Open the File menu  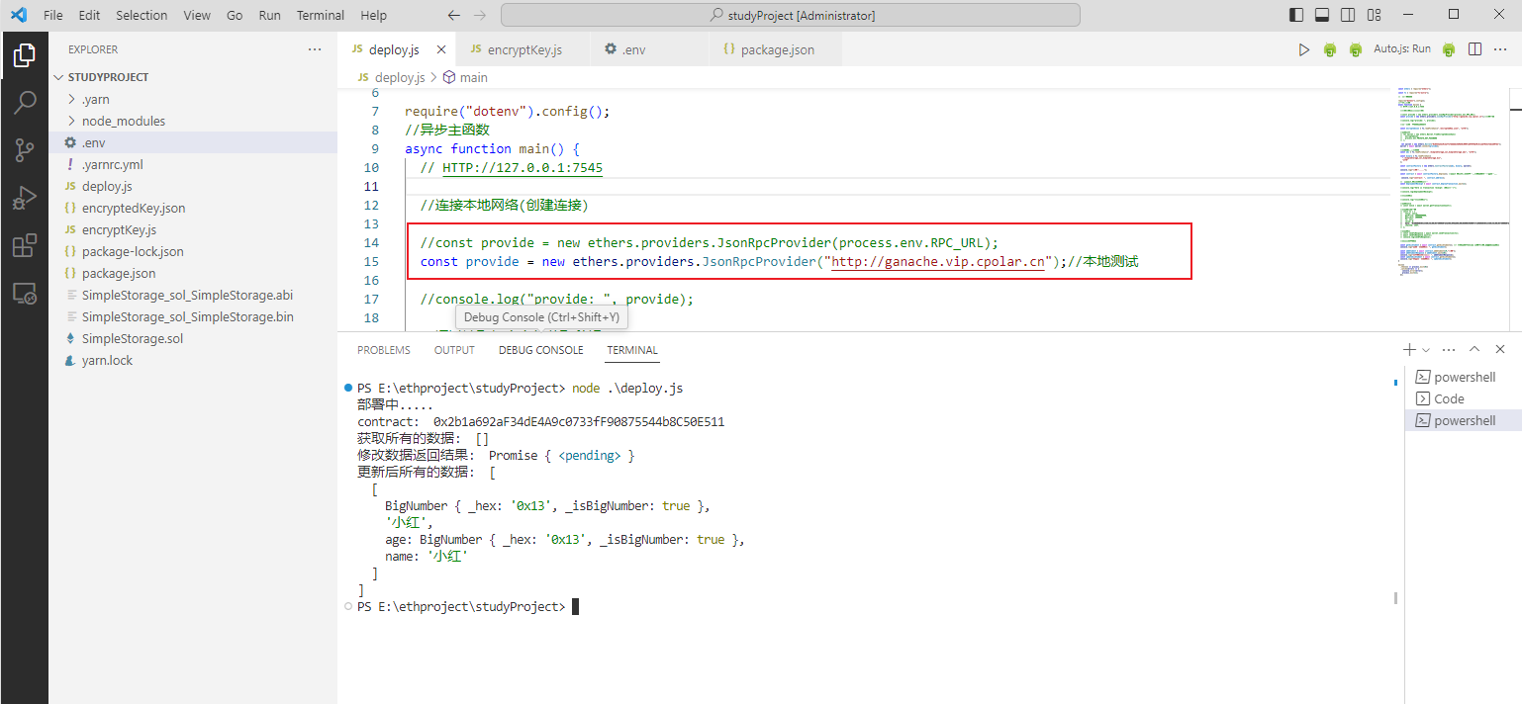[53, 15]
